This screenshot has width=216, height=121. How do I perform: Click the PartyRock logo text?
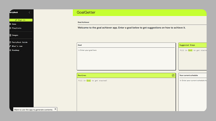click(x=14, y=12)
